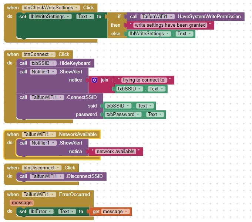Open the join block's gear mutator icon
The height and width of the screenshot is (222, 252).
[94, 80]
